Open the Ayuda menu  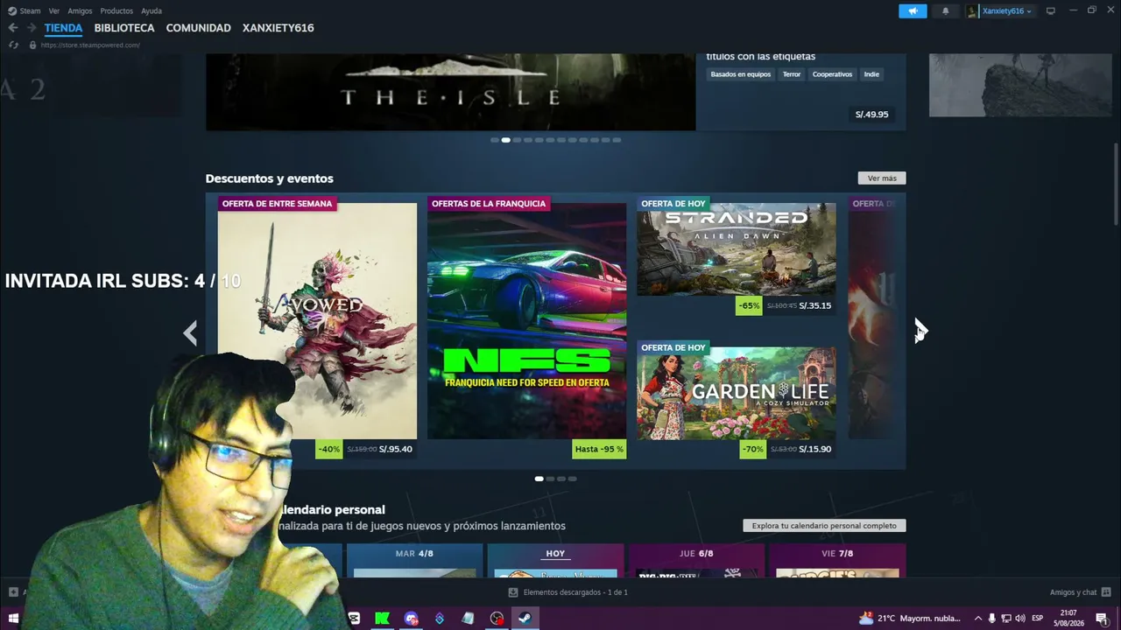coord(152,10)
